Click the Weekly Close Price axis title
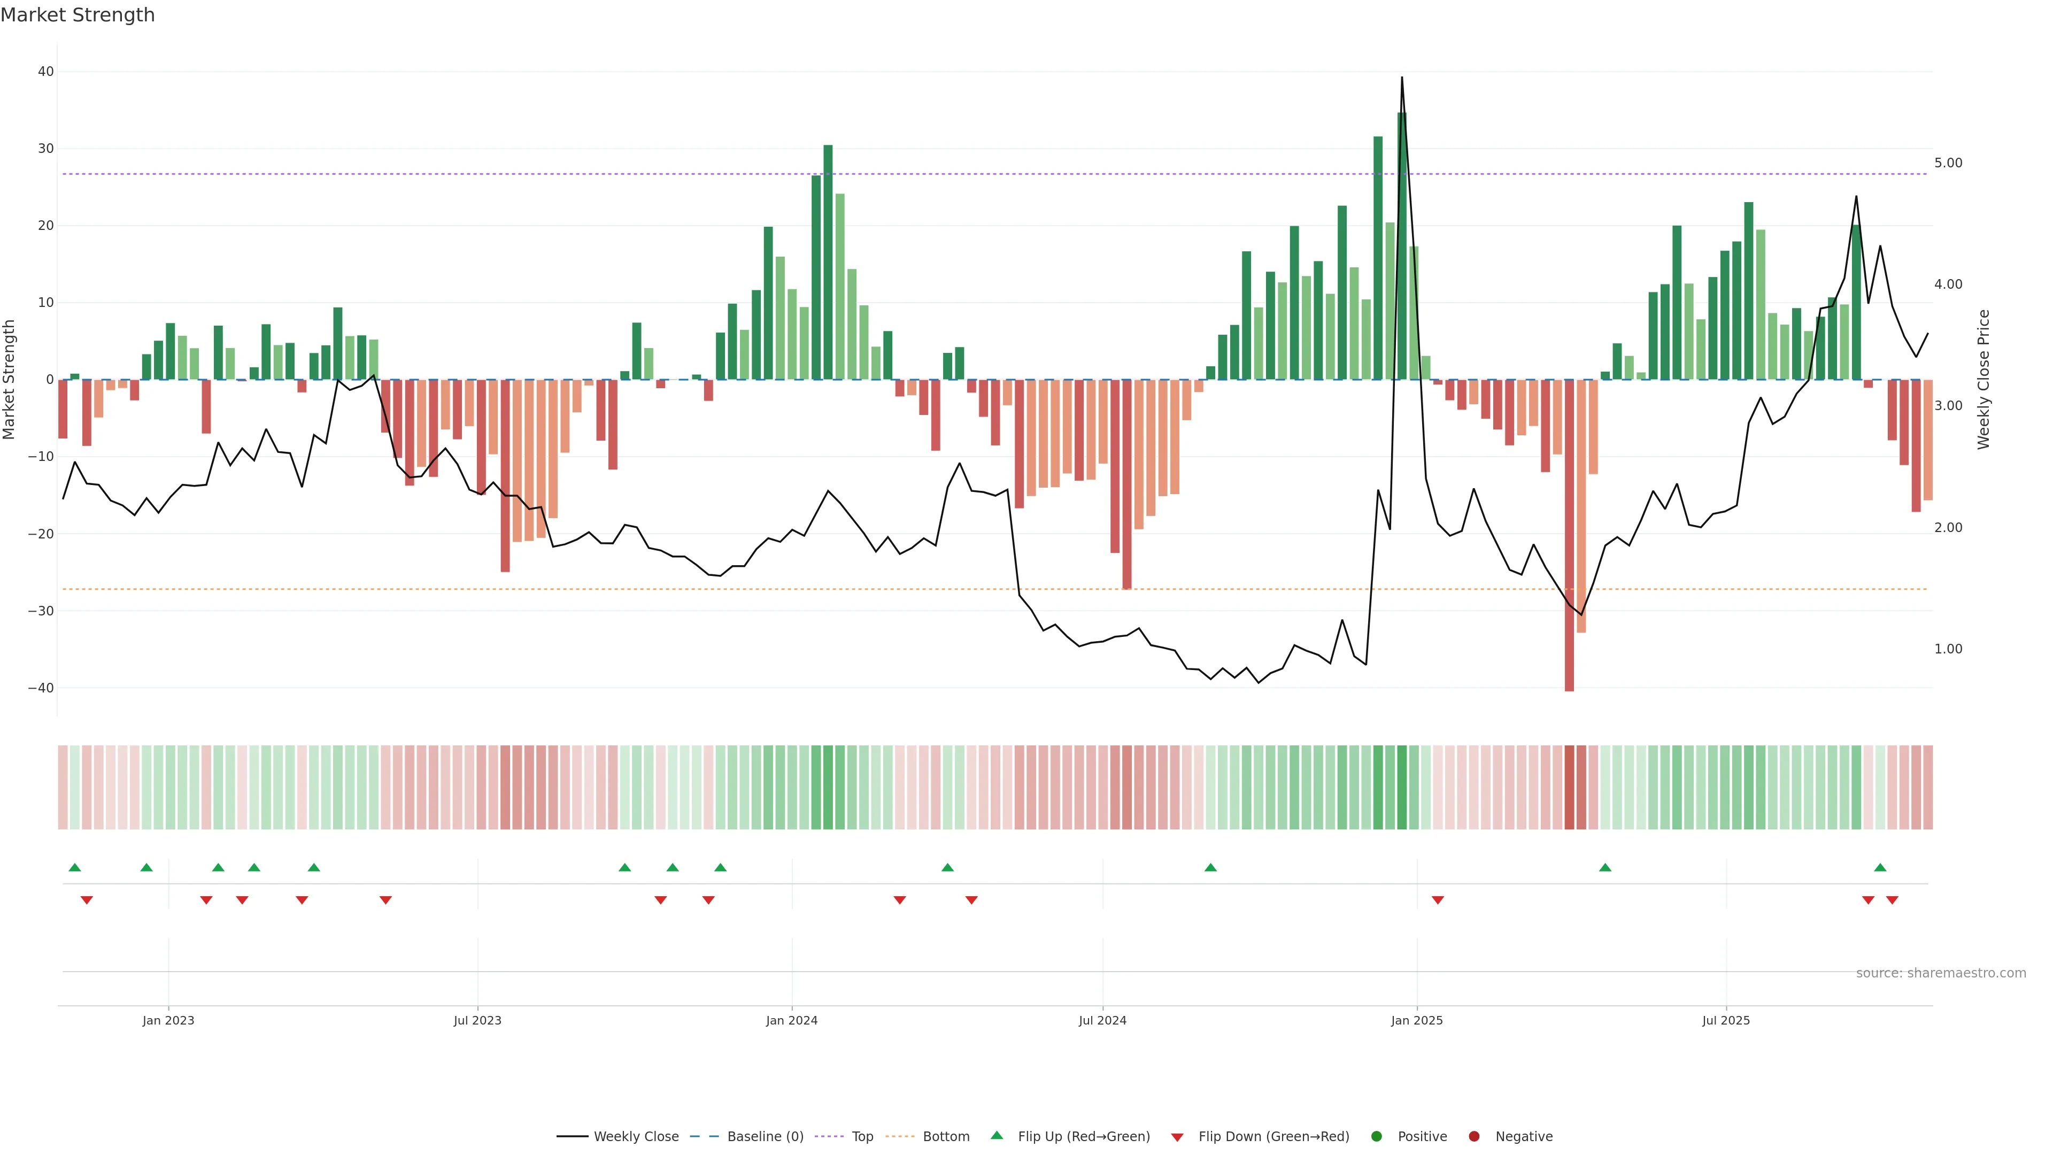Viewport: 2053px width, 1155px height. coord(1983,380)
